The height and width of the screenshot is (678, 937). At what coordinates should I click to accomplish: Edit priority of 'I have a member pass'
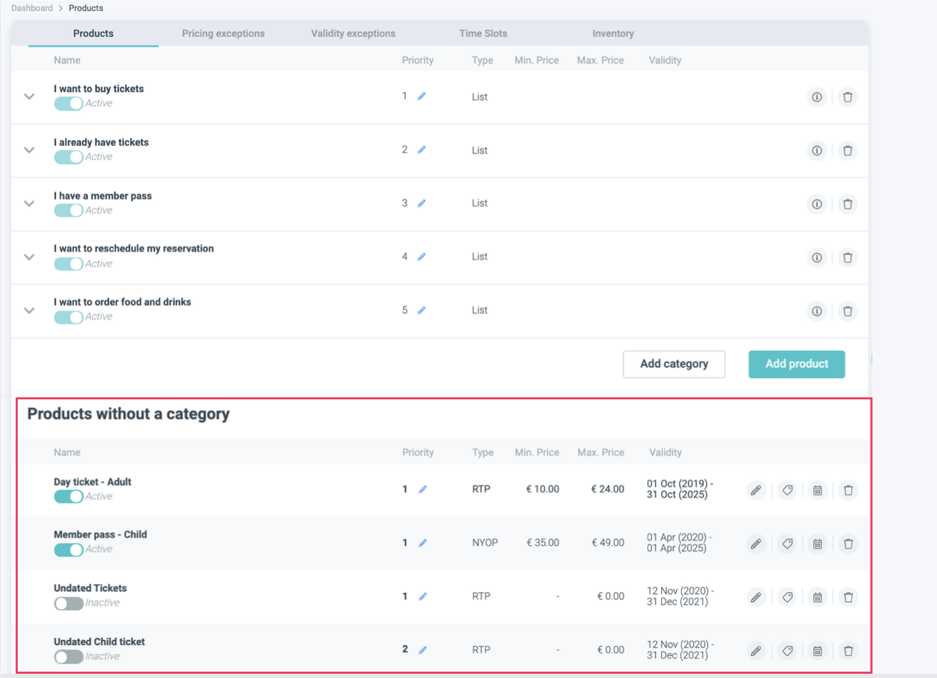click(422, 203)
